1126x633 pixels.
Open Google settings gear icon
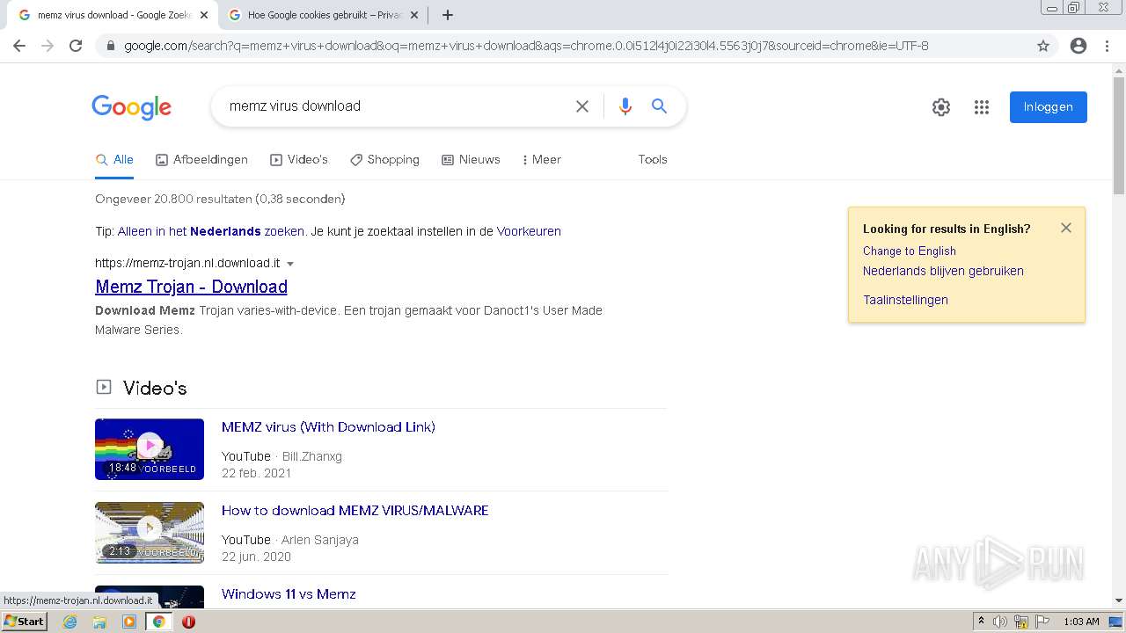point(941,107)
